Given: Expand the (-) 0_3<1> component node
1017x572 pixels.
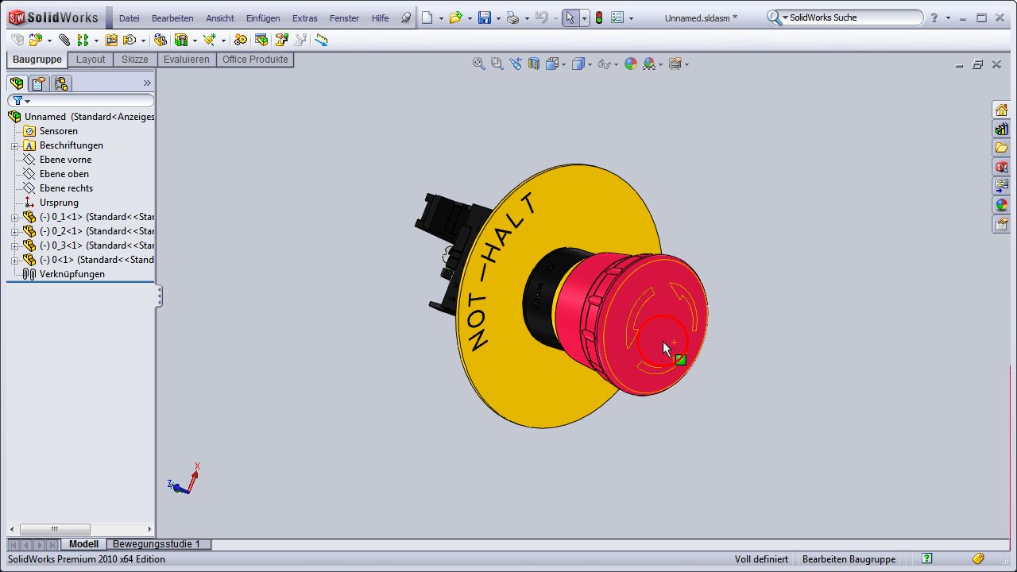Looking at the screenshot, I should [14, 245].
